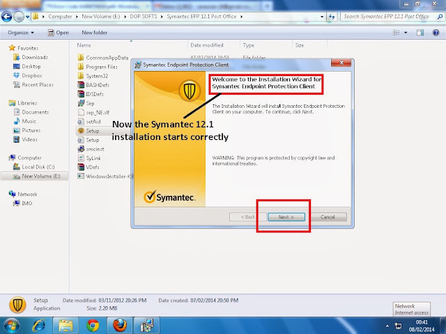This screenshot has height=334, width=446.
Task: Open Explorer help icon
Action: point(436,33)
